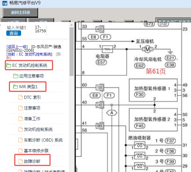Click the 24B connector symbol

(100, 105)
